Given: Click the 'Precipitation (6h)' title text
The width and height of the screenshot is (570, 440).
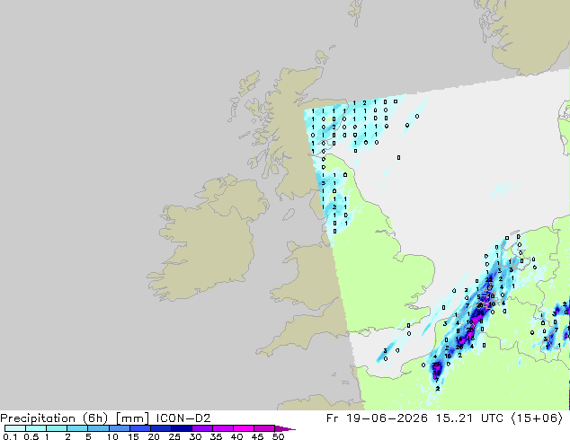Looking at the screenshot, I should [54, 418].
